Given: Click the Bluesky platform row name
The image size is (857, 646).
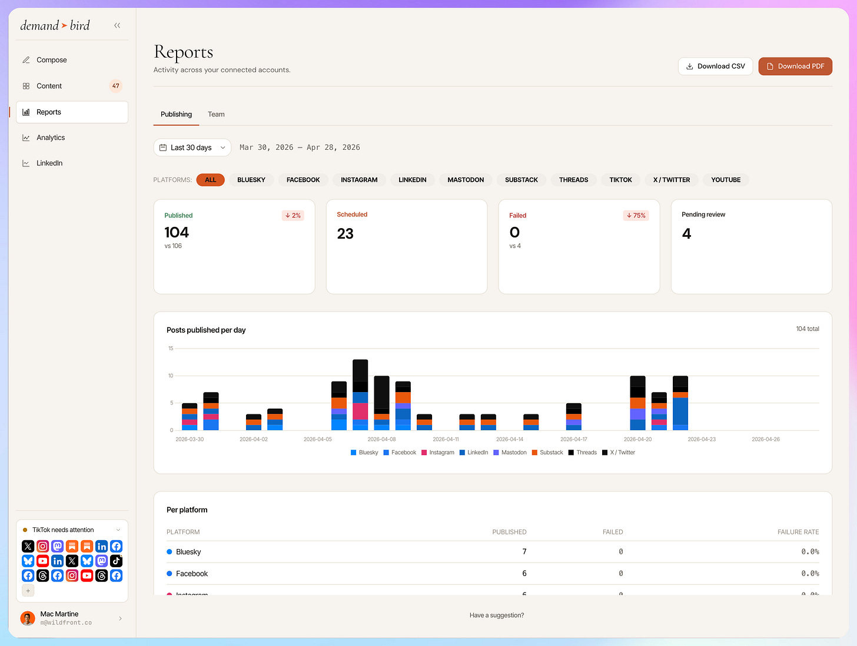Looking at the screenshot, I should tap(188, 552).
